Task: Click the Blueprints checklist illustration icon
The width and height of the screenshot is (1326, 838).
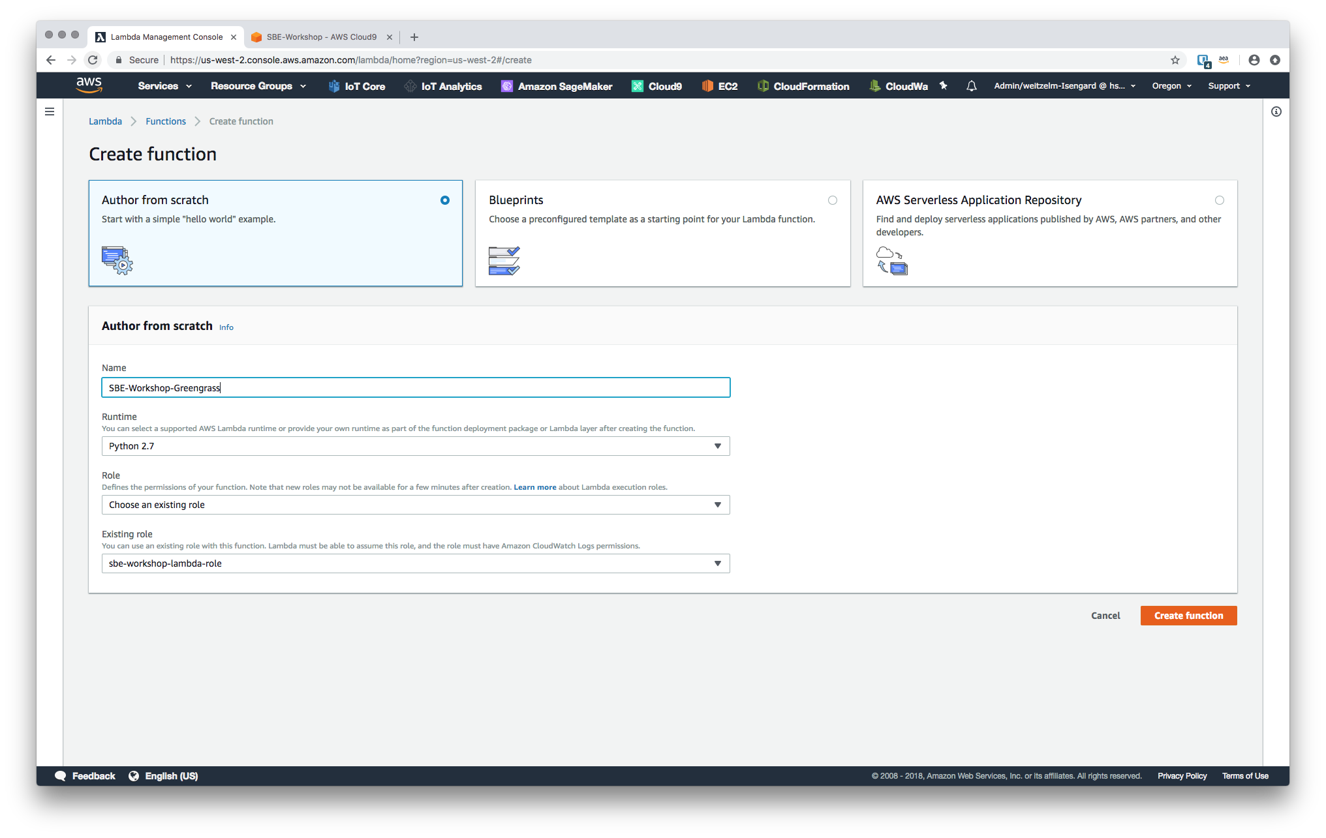Action: point(504,261)
